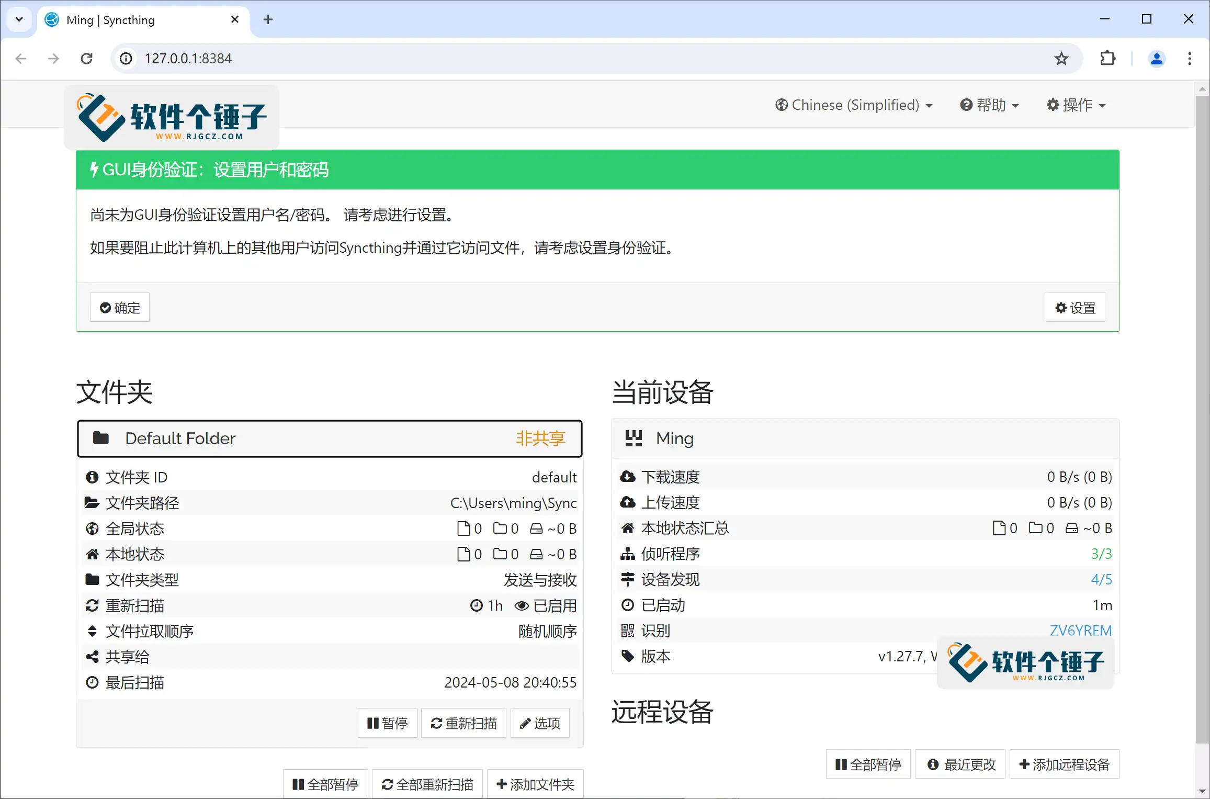Click the 远程设备 section heading
This screenshot has width=1210, height=799.
point(662,712)
